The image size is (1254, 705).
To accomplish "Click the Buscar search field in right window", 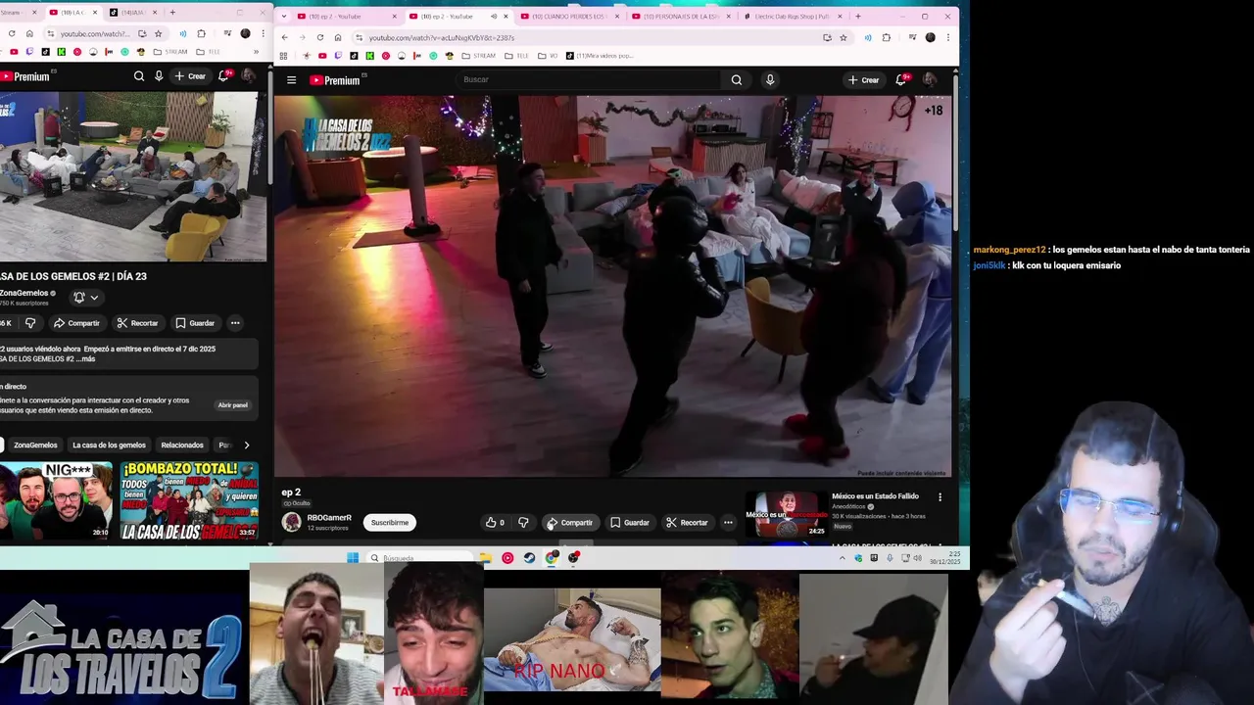I will (x=588, y=80).
